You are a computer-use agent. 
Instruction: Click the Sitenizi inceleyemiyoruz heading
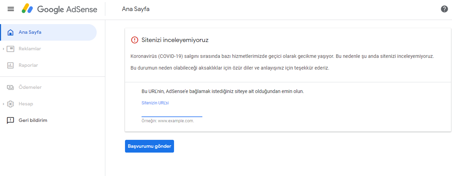point(175,40)
